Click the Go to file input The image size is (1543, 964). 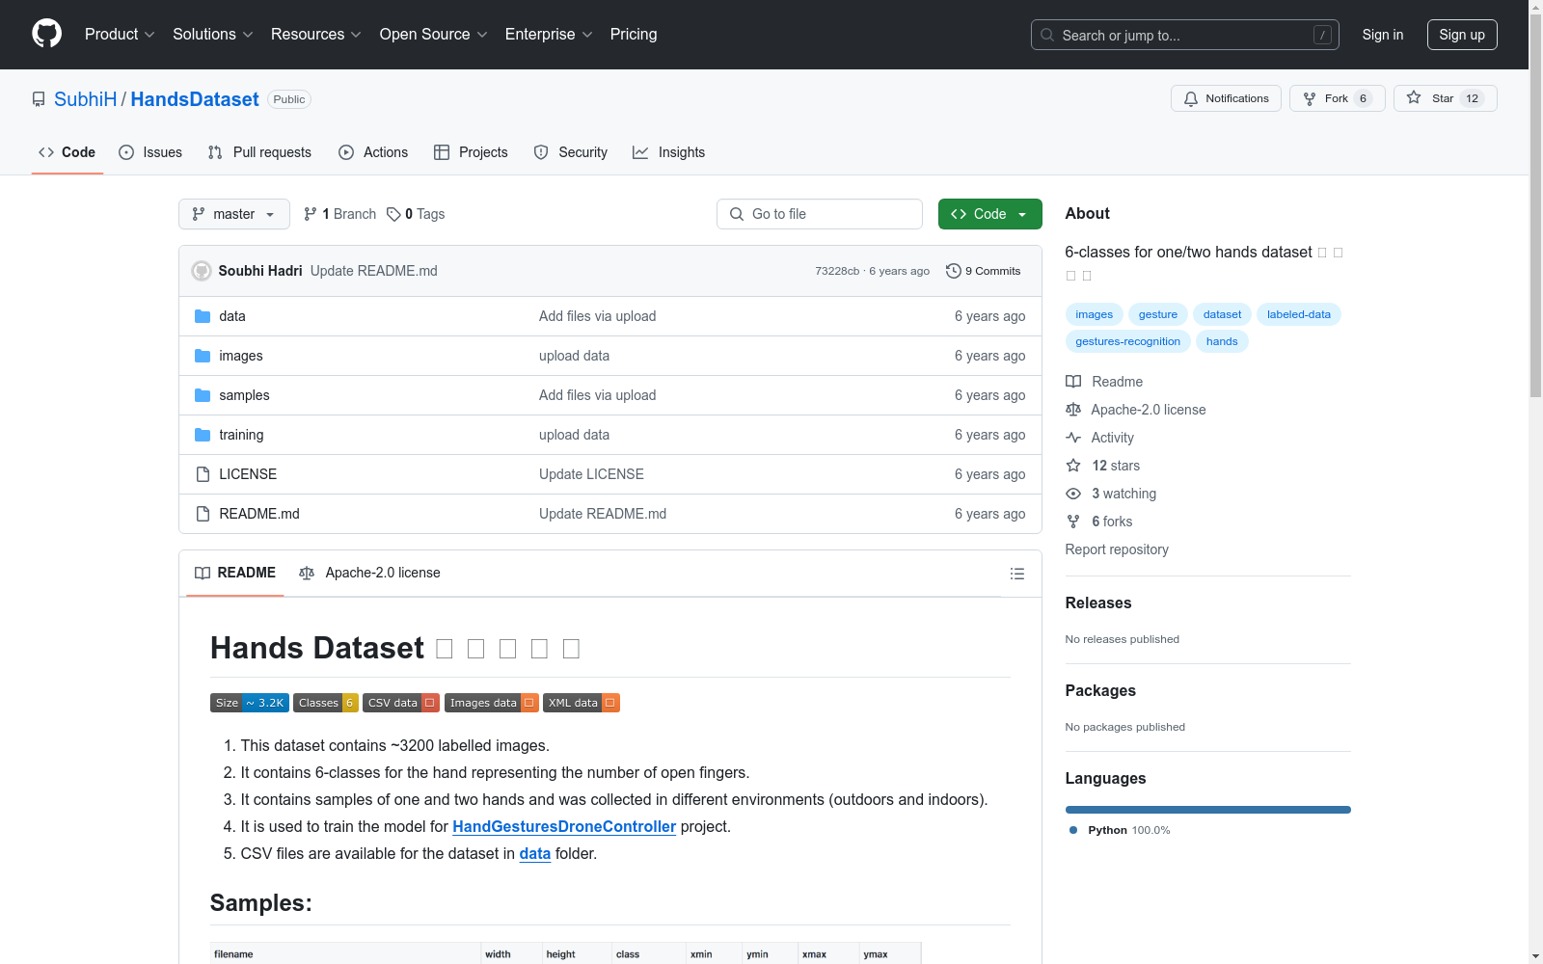click(820, 214)
